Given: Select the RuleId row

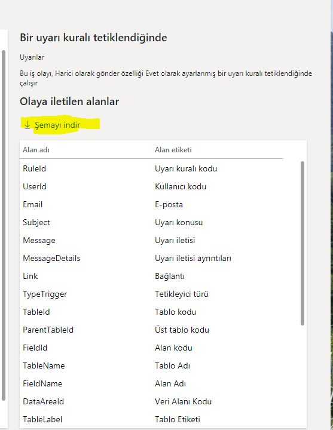Looking at the screenshot, I should click(151, 168).
